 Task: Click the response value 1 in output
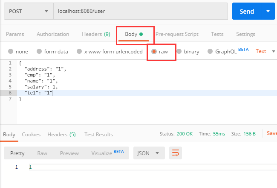(30, 167)
